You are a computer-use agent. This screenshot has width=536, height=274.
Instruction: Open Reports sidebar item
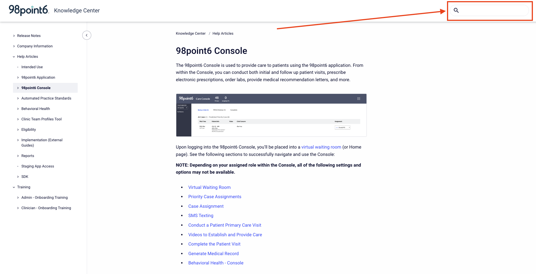click(28, 156)
